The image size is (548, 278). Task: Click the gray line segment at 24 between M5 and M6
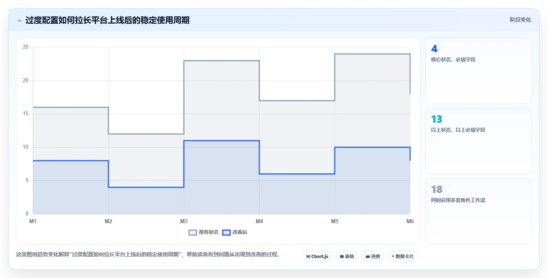click(x=372, y=54)
